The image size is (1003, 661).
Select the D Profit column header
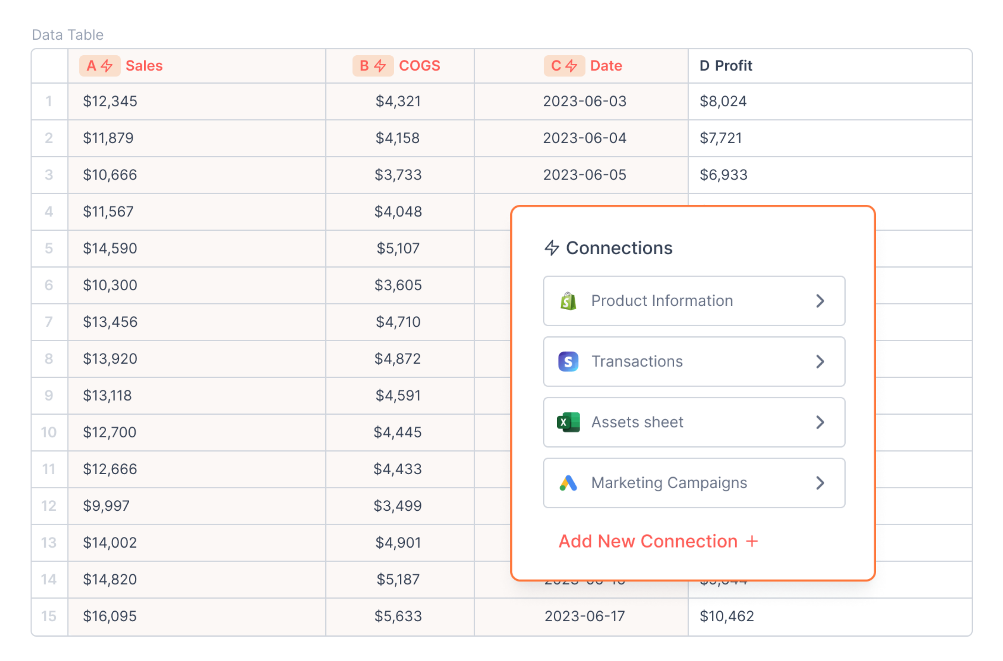(726, 66)
